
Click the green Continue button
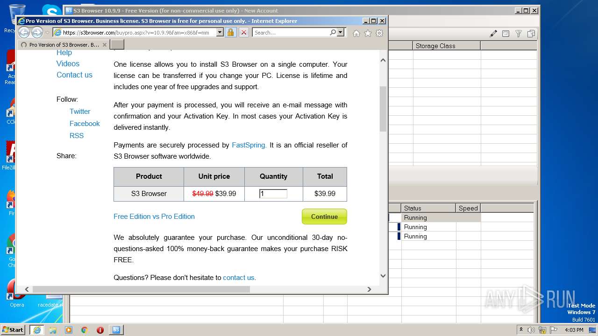[x=324, y=217]
